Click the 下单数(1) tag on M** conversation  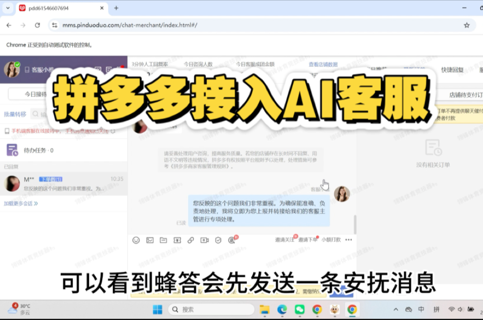[51, 179]
